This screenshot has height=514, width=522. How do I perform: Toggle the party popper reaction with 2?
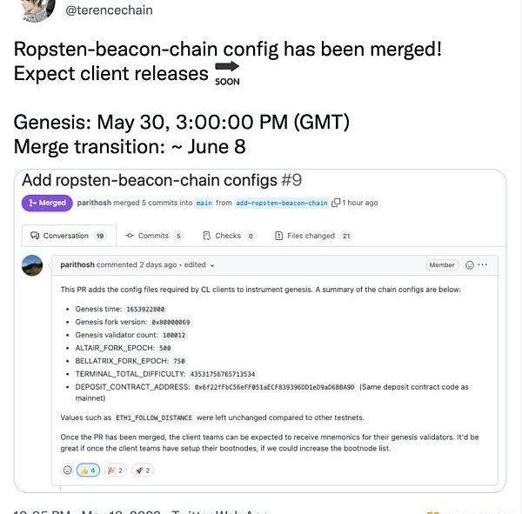115,470
